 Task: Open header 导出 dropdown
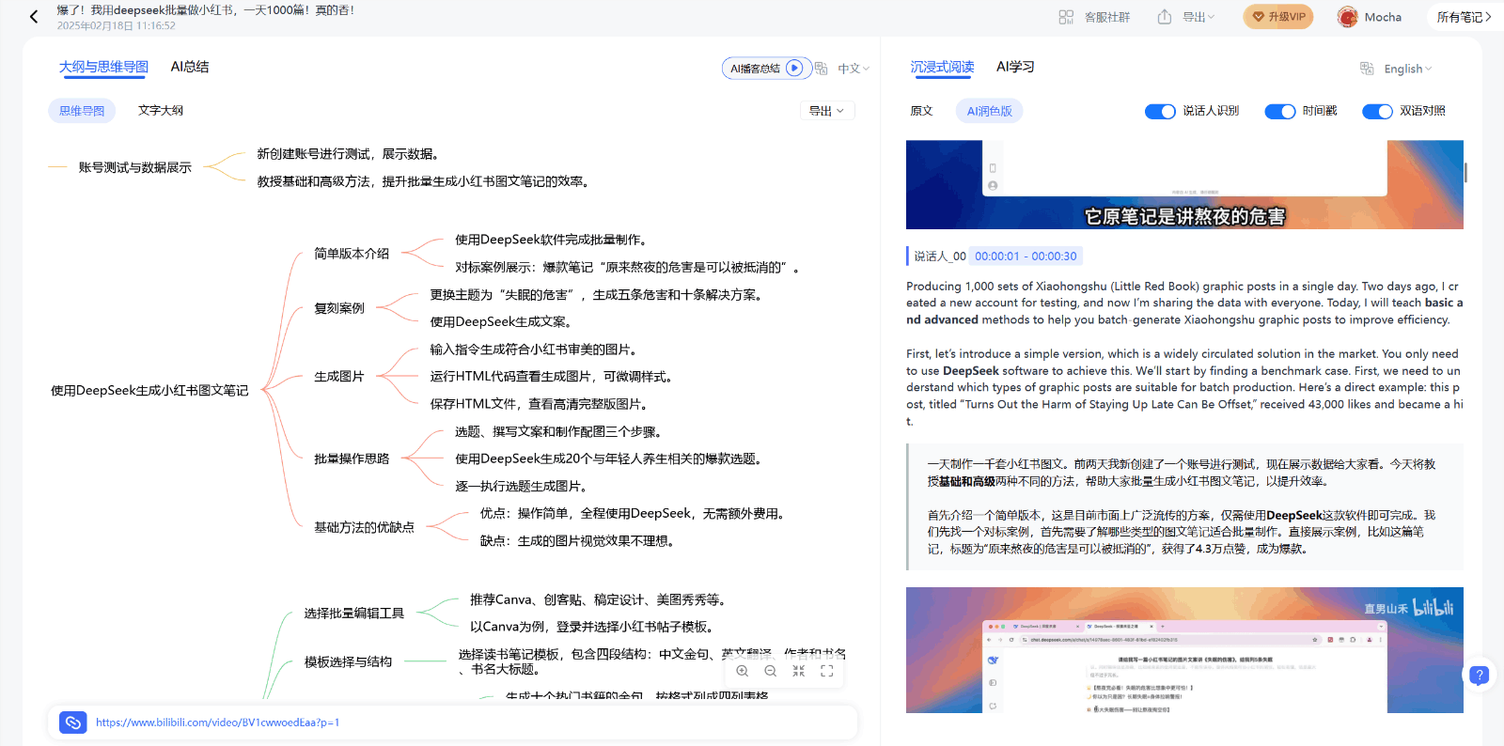click(1198, 17)
